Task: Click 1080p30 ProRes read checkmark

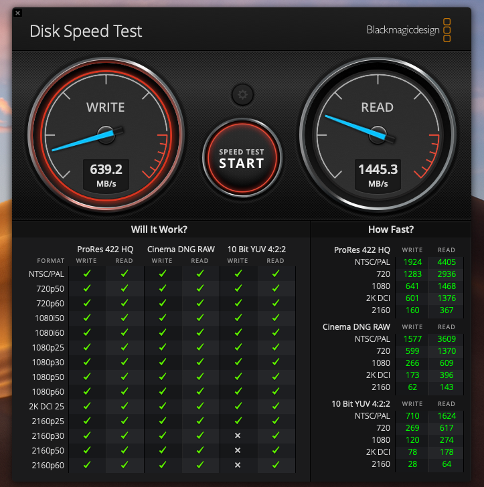Action: pos(125,362)
